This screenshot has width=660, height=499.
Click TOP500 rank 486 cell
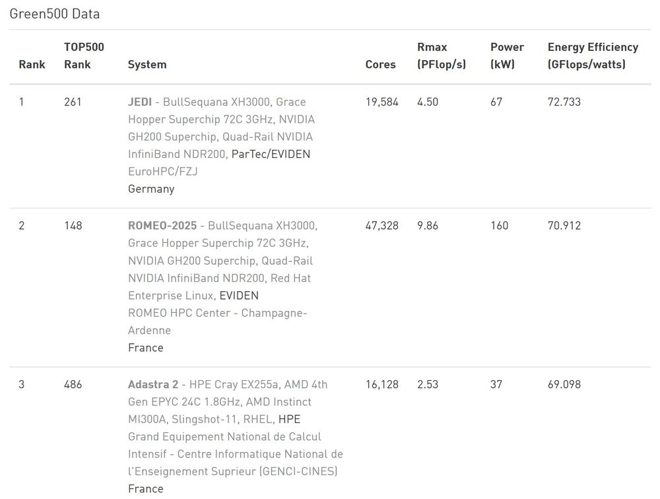point(73,384)
